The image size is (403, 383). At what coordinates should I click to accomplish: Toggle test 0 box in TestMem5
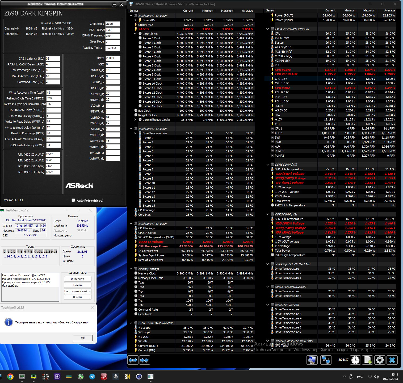point(5,252)
